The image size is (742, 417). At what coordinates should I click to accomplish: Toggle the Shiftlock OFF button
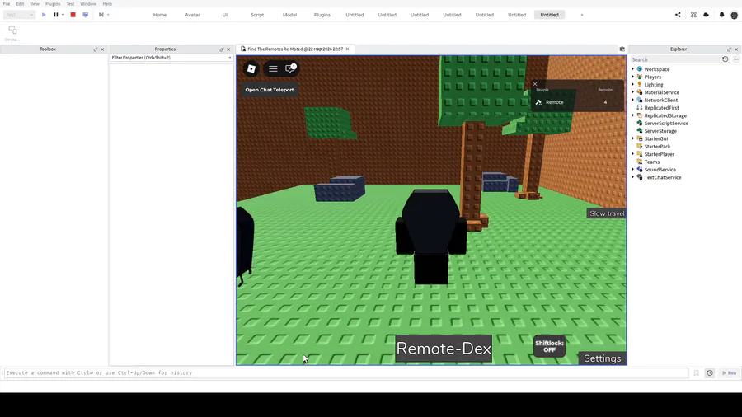coord(549,347)
